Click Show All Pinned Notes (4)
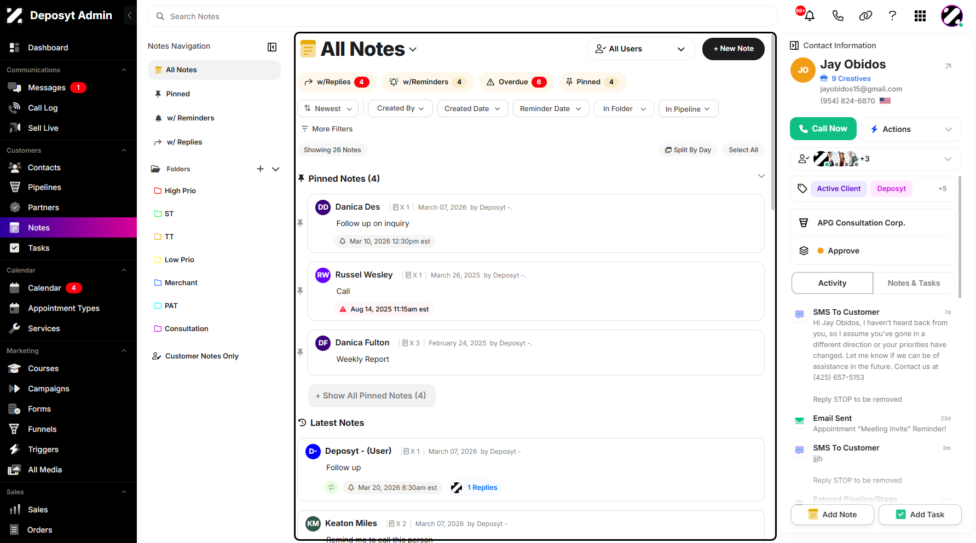This screenshot has height=543, width=976. [372, 396]
